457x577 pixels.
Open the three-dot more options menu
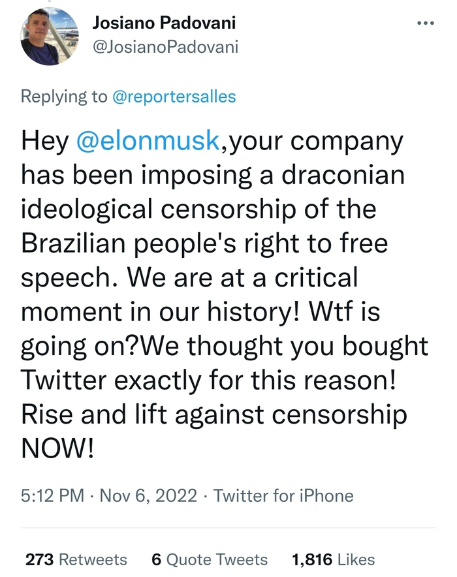pyautogui.click(x=425, y=23)
